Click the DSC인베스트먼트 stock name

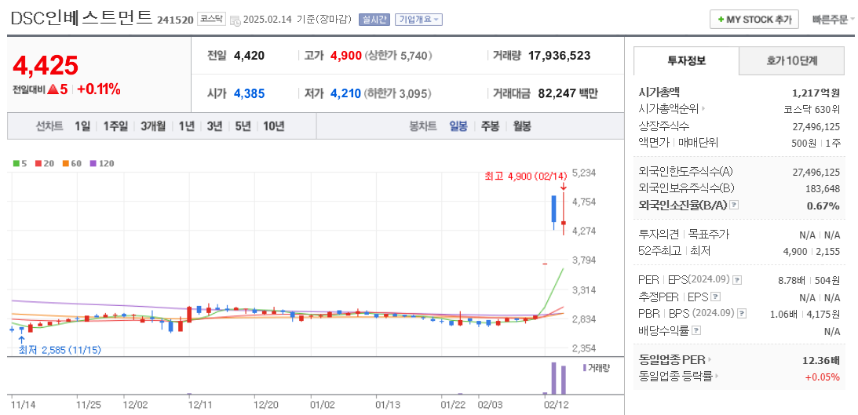[82, 18]
